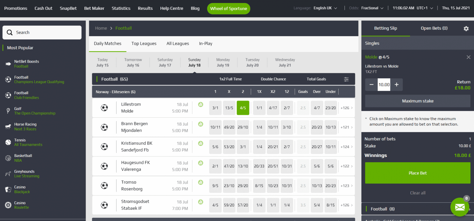Image resolution: width=474 pixels, height=221 pixels.
Task: Increase stake with the plus button
Action: pos(396,85)
